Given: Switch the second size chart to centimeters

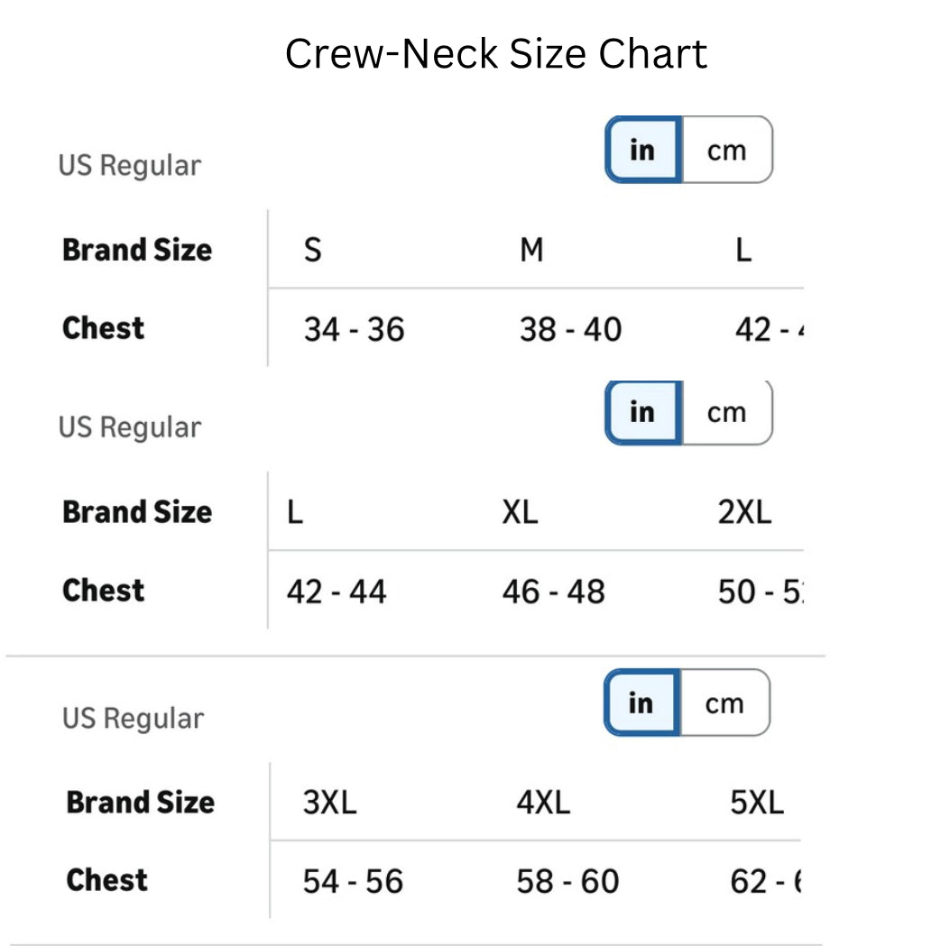Looking at the screenshot, I should [727, 412].
